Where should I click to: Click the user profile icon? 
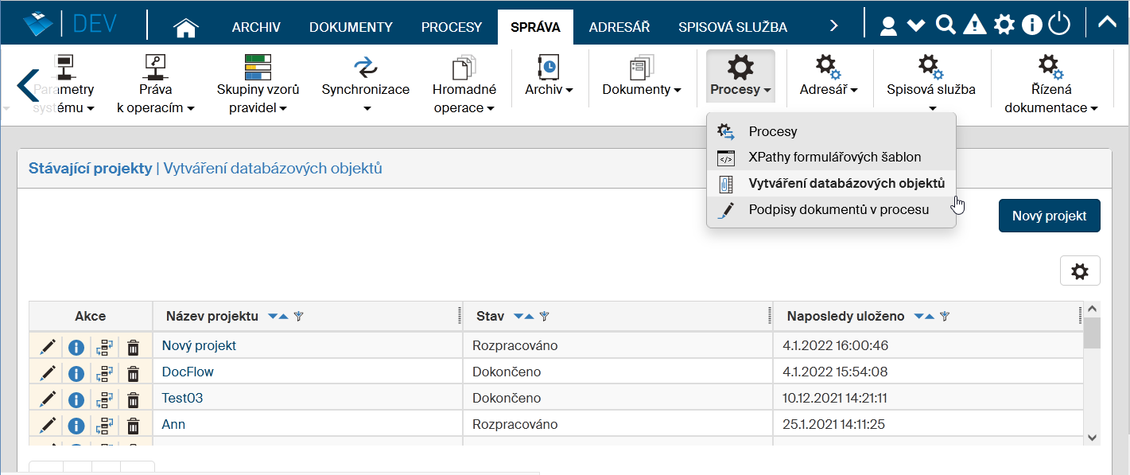tap(888, 26)
